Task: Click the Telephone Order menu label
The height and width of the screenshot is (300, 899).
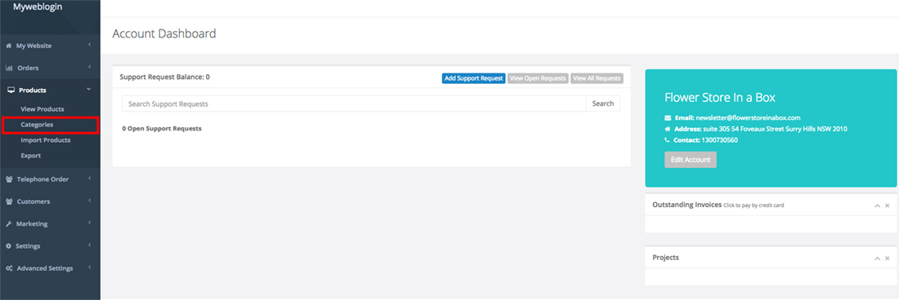Action: click(x=42, y=179)
